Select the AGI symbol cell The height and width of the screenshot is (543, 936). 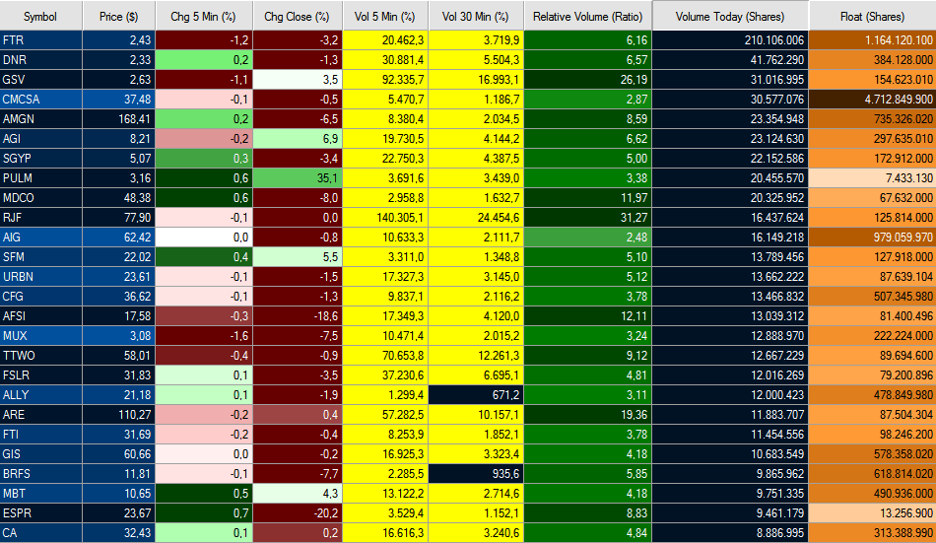(x=41, y=139)
